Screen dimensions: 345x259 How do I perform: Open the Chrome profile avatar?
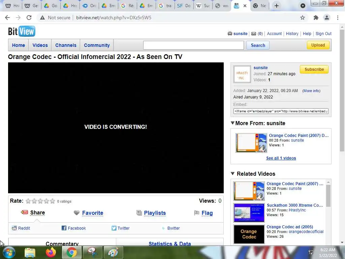point(327,18)
